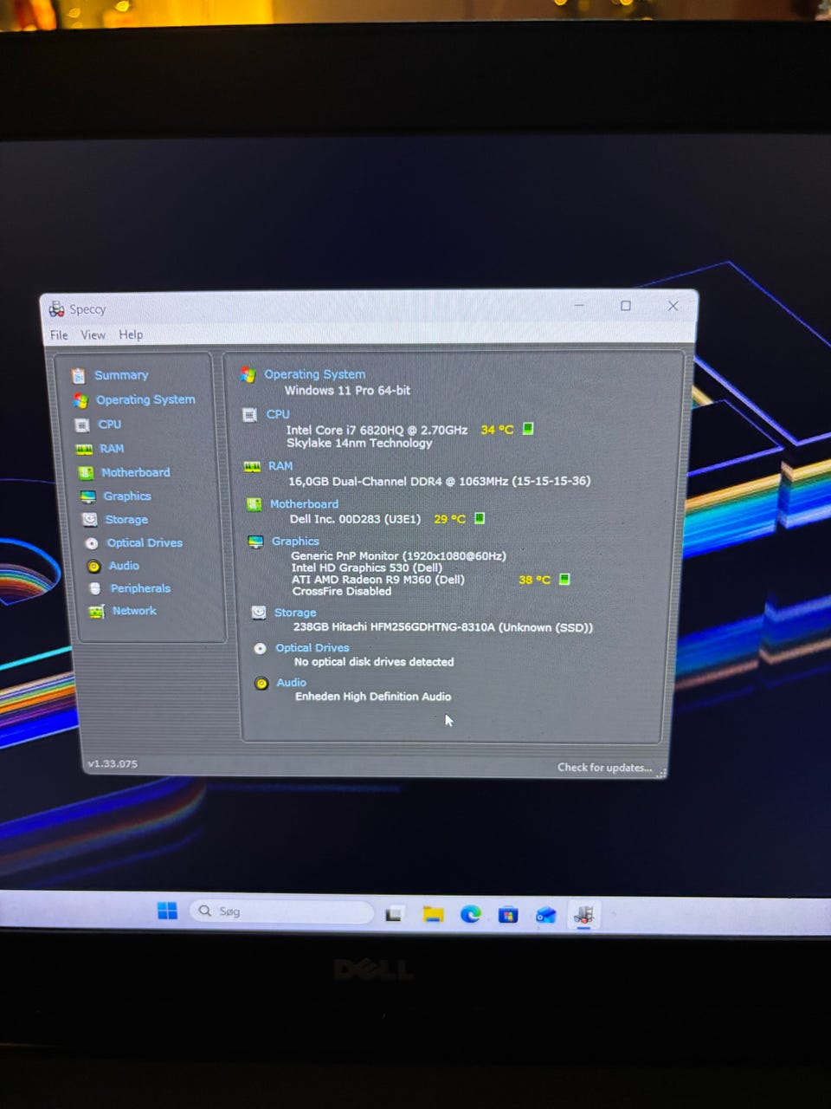Click the Windows 11 Pro 64-bit text
The height and width of the screenshot is (1109, 831).
[347, 391]
